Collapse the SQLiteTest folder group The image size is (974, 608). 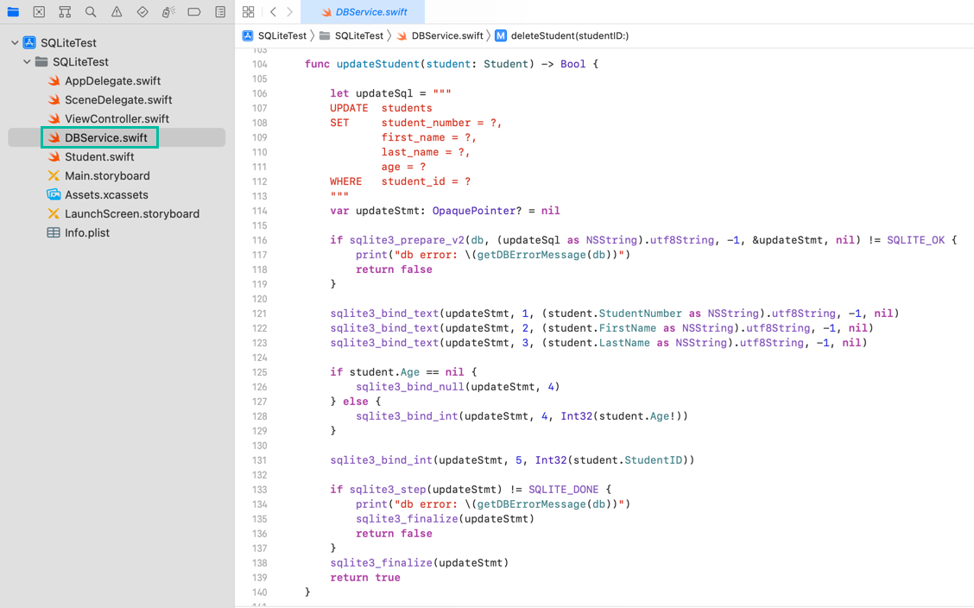(27, 62)
